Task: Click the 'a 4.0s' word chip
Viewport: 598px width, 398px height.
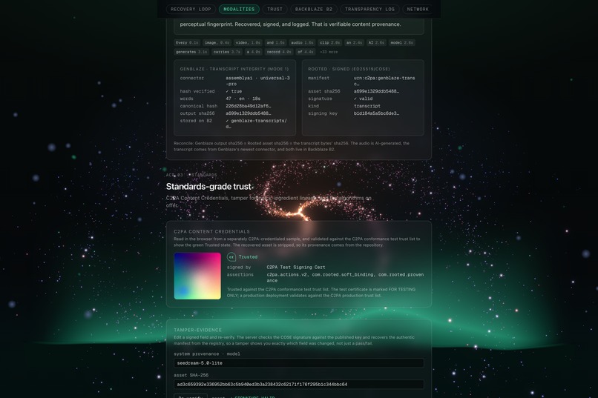Action: coord(253,52)
